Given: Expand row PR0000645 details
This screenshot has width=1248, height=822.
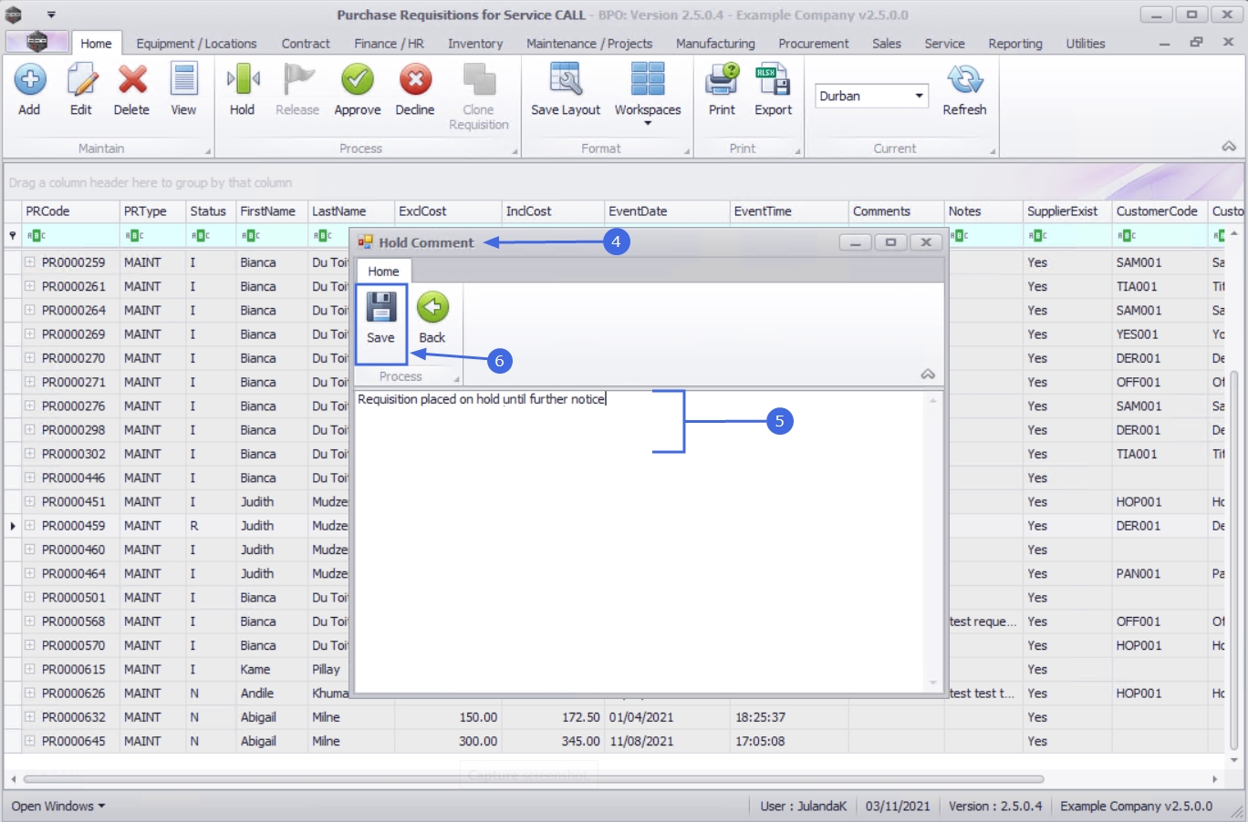Looking at the screenshot, I should 30,741.
